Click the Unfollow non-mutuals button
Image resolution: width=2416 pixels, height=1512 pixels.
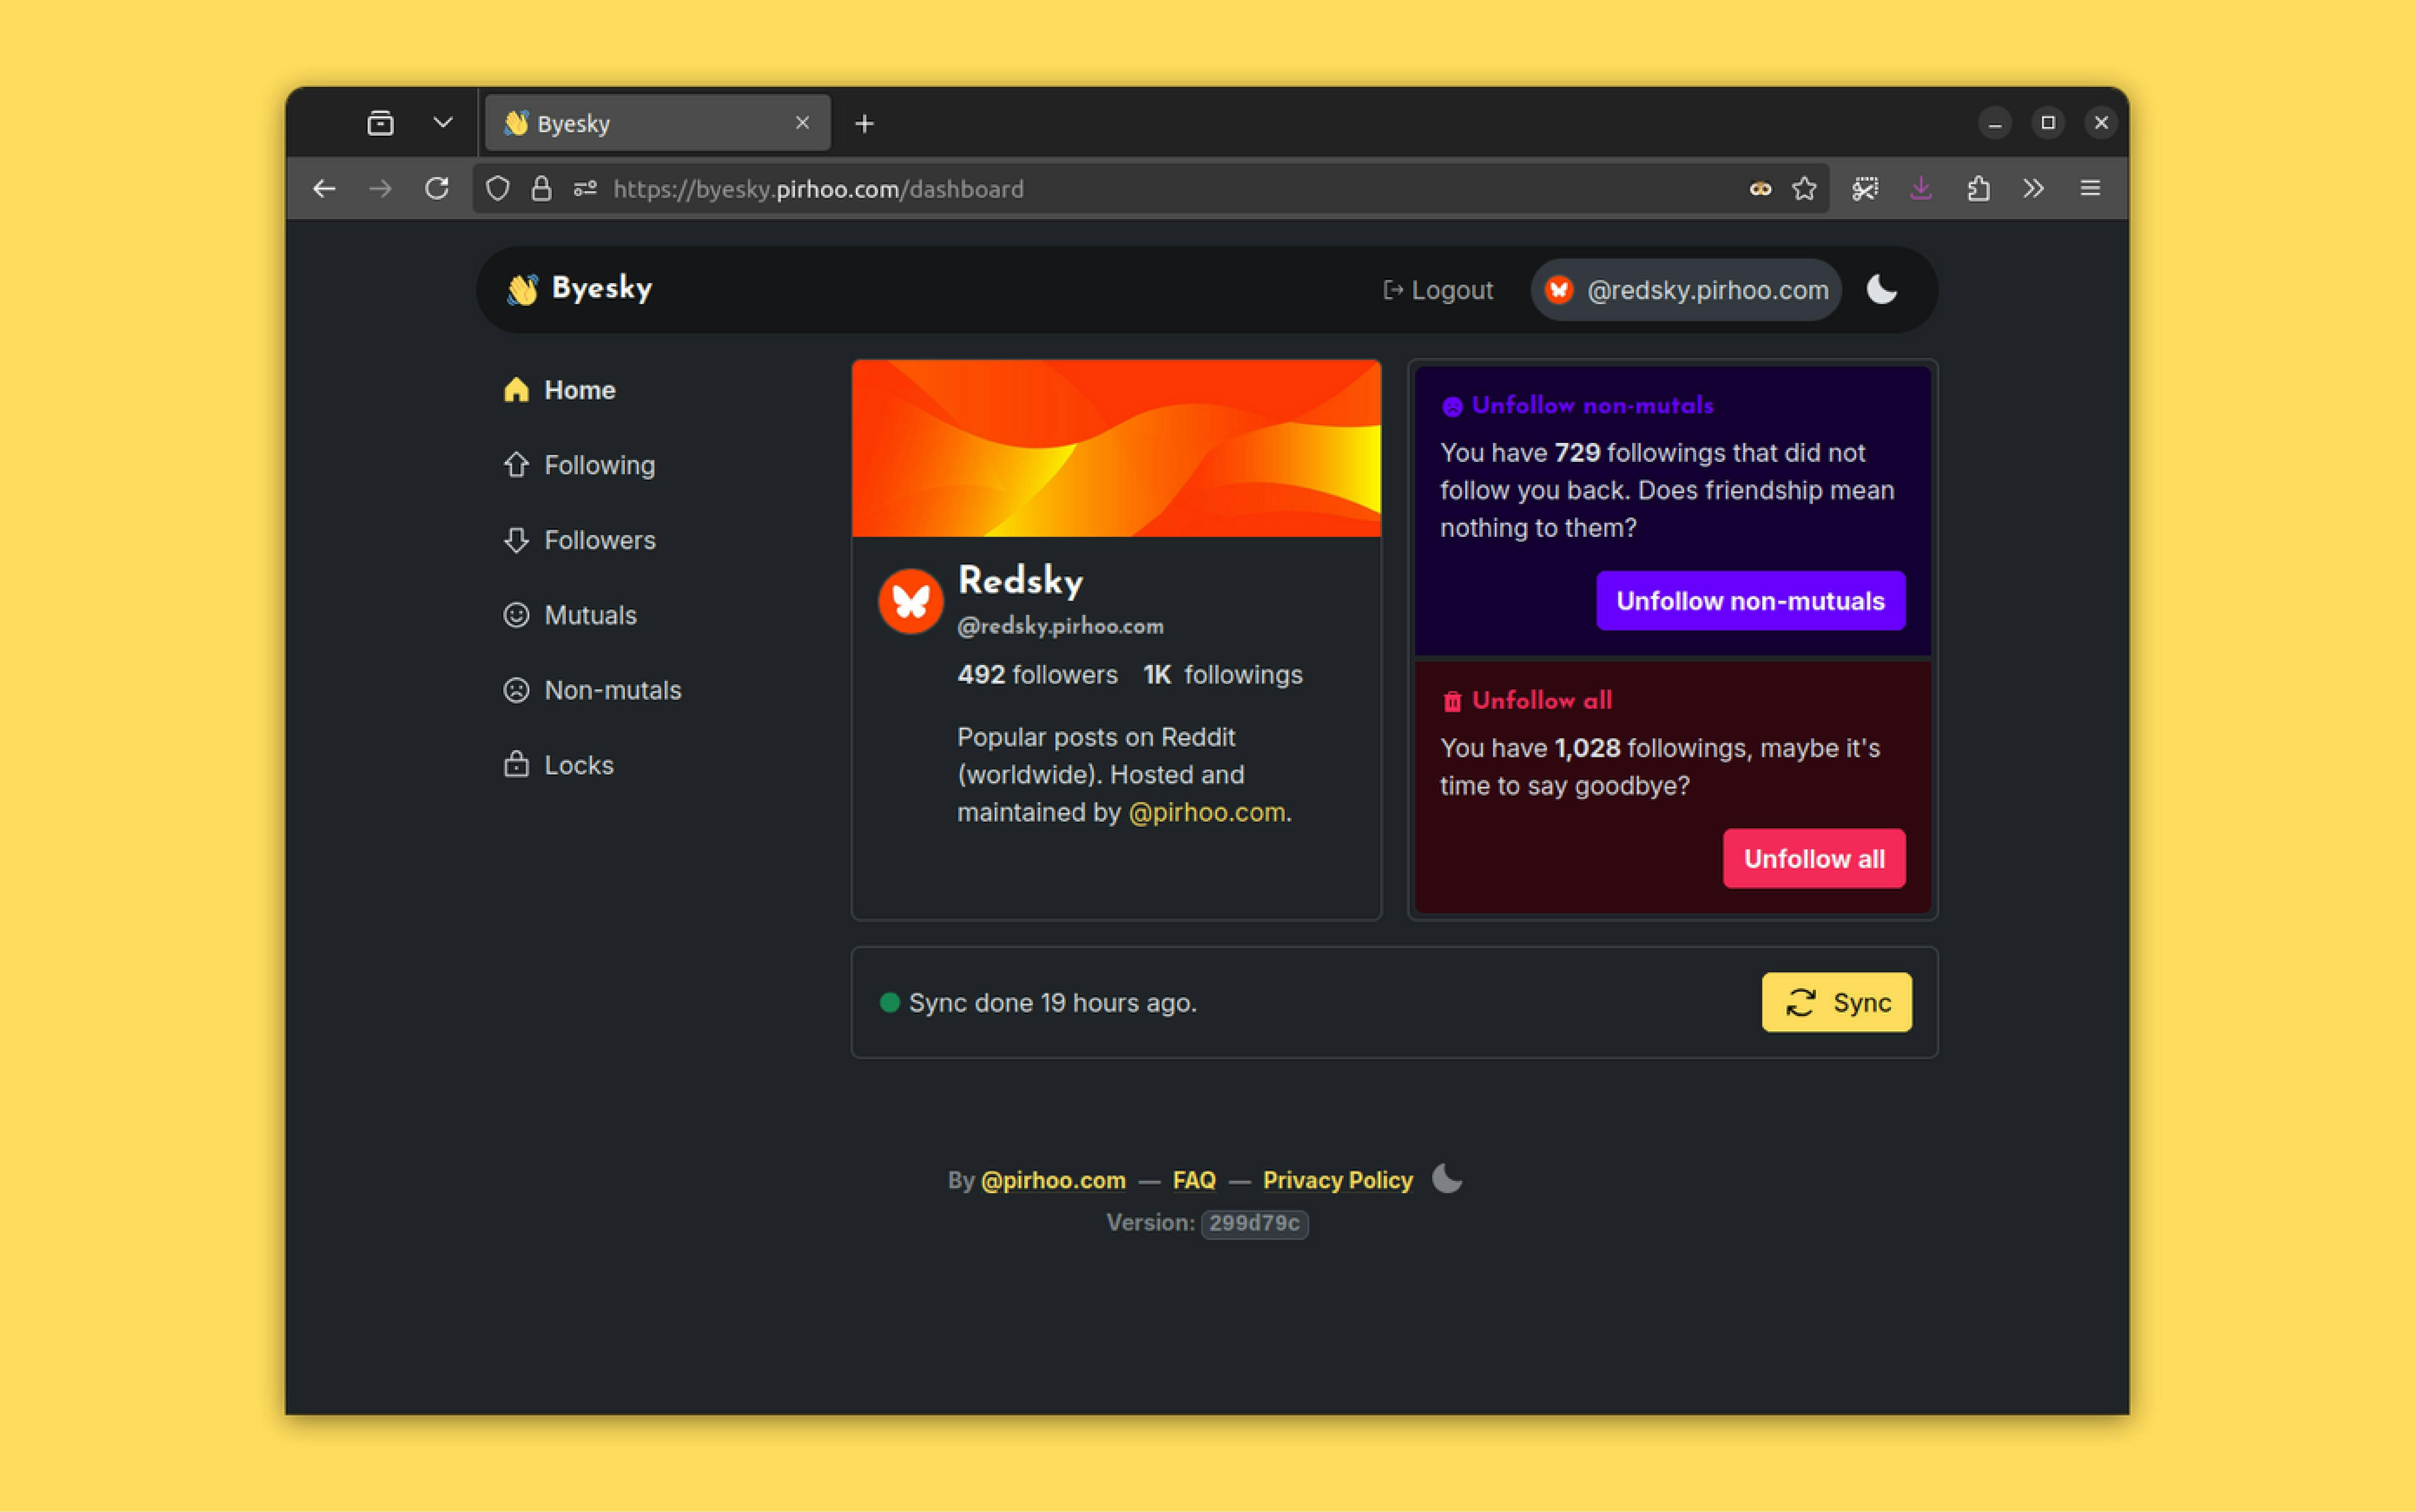tap(1750, 601)
